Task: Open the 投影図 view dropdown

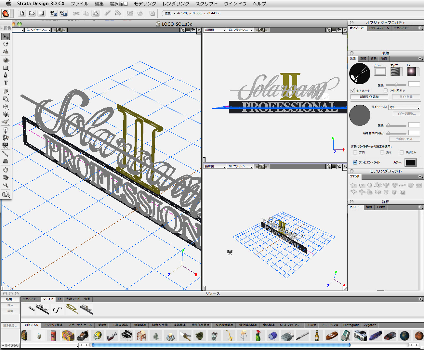Action: click(215, 166)
